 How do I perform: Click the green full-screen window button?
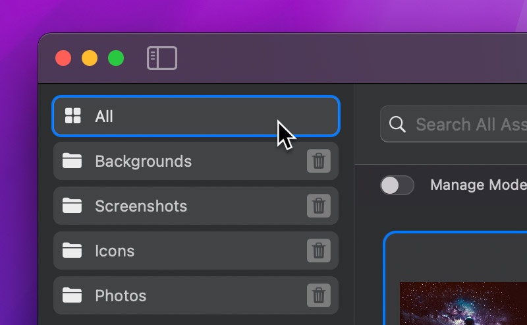[x=116, y=58]
